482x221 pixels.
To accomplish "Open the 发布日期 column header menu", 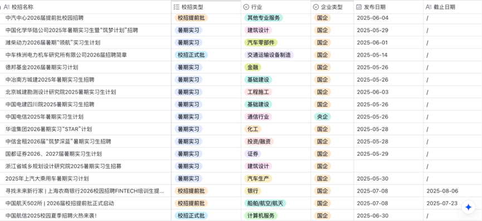I will click(x=388, y=7).
